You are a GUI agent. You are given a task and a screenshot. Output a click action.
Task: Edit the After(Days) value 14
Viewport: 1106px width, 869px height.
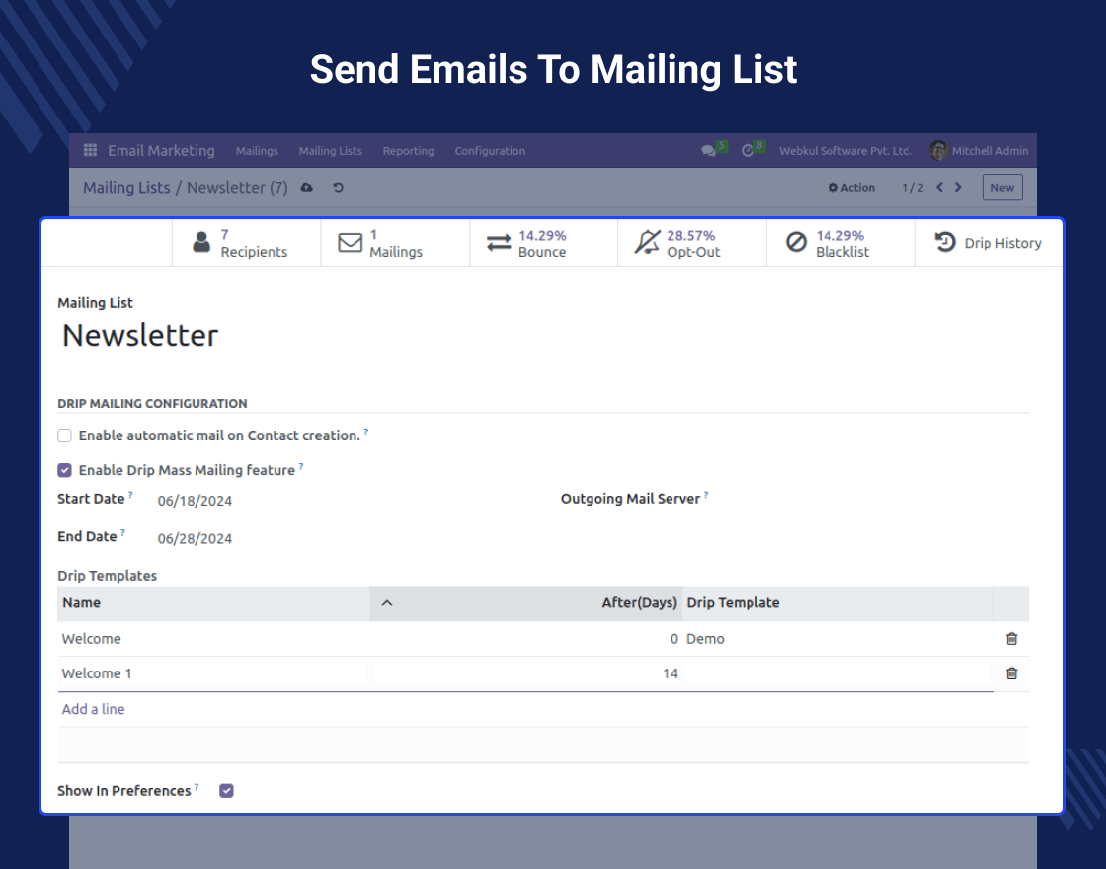coord(527,673)
